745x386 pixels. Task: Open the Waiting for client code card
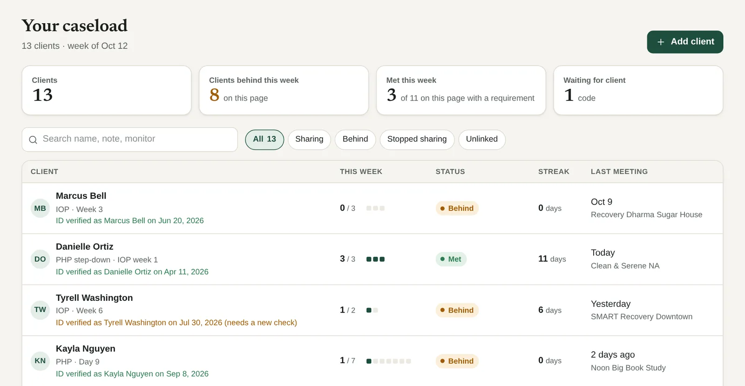click(x=638, y=90)
